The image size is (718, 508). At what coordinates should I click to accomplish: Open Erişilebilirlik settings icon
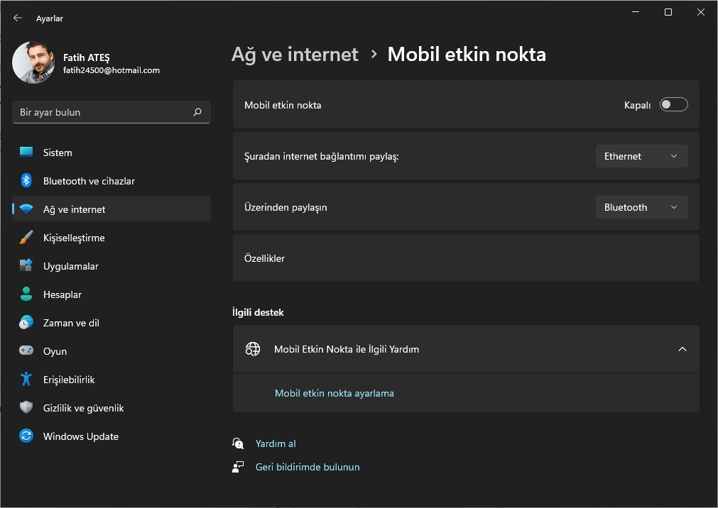[26, 379]
